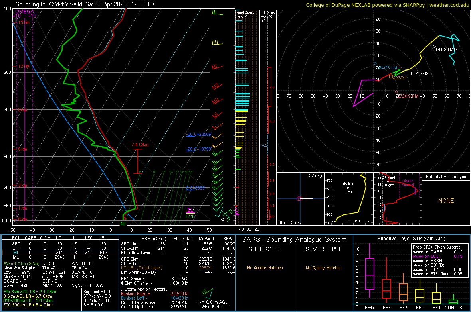The width and height of the screenshot is (471, 312).
Task: Click the blue 184/23 LM hodograph marker
Action: tap(375, 64)
